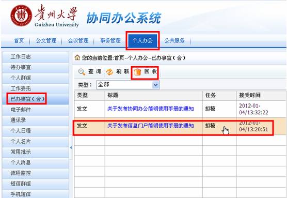287x198 pixels.
Task: Click the orange refresh arrows icon
Action: [x=109, y=72]
